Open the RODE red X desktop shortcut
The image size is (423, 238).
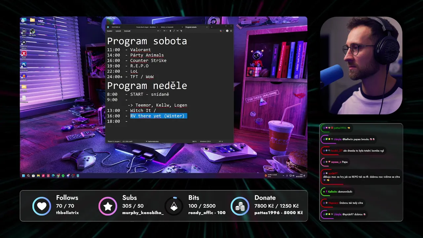point(24,54)
